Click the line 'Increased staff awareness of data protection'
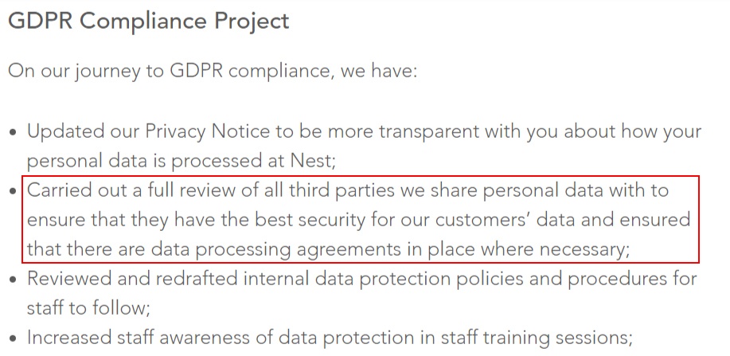The image size is (730, 356). (x=330, y=338)
